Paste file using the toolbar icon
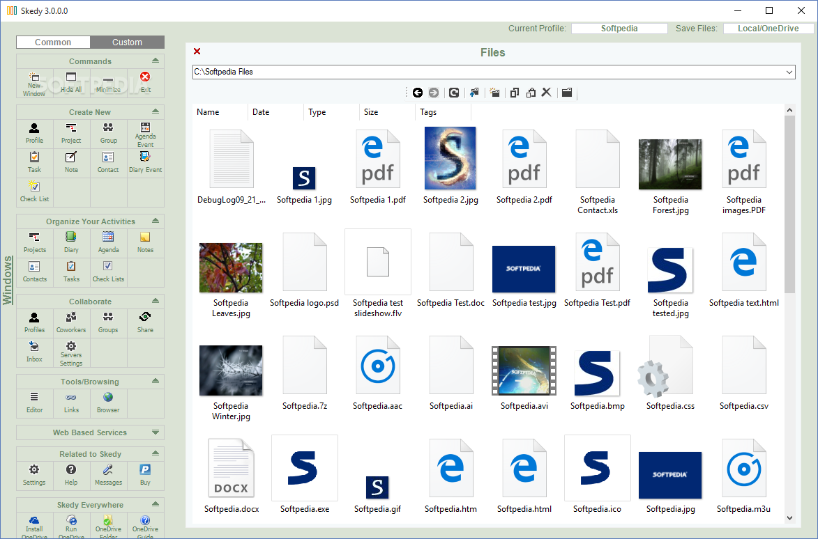Viewport: 818px width, 539px height. tap(531, 93)
